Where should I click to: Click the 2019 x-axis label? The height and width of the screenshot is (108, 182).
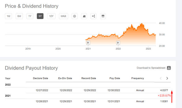click(x=28, y=49)
